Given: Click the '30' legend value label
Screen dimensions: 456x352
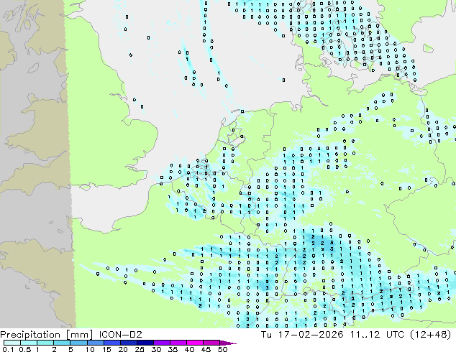Looking at the screenshot, I should coord(156,349).
